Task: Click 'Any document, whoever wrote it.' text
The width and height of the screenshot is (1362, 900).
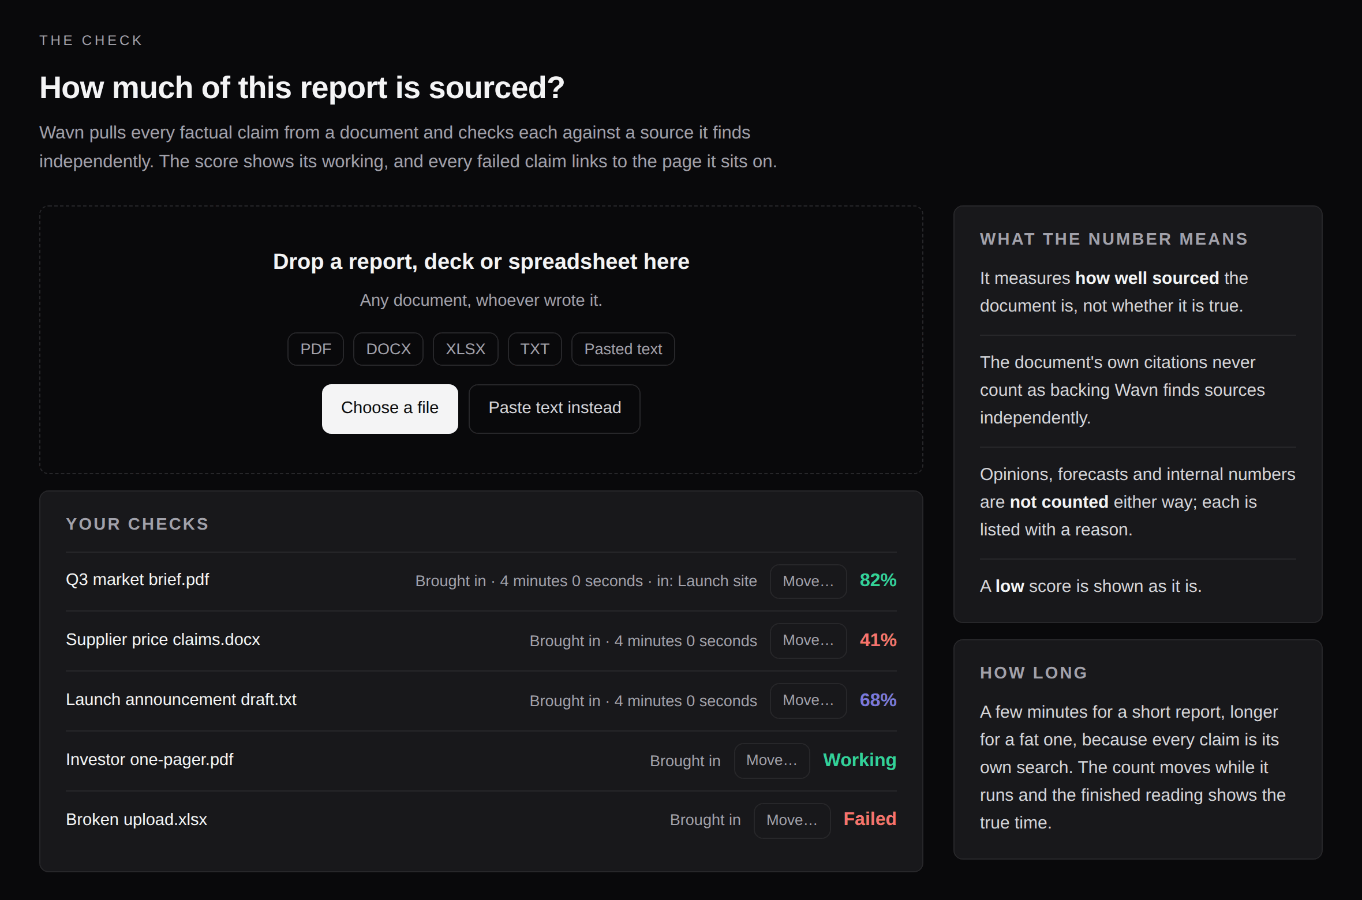Action: pyautogui.click(x=481, y=301)
